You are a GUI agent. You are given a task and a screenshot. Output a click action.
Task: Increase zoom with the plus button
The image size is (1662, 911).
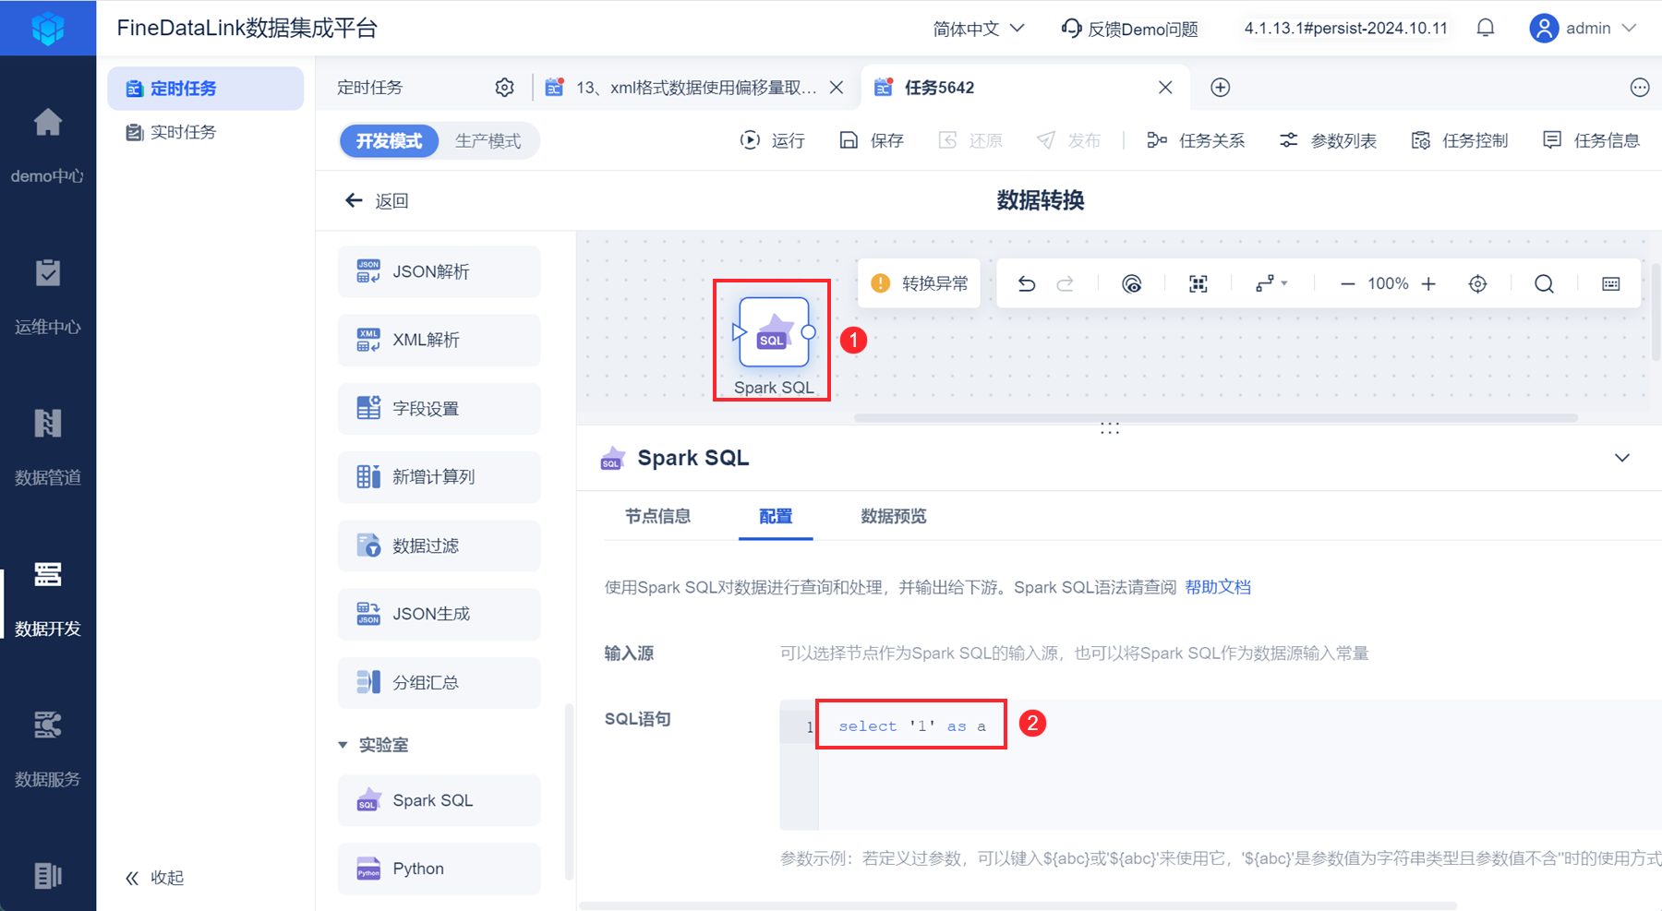[1428, 283]
